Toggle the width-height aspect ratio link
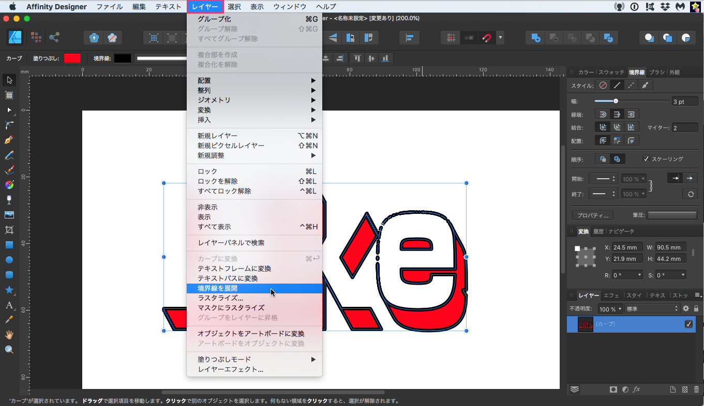Screen dimensions: 704x406 (692, 253)
